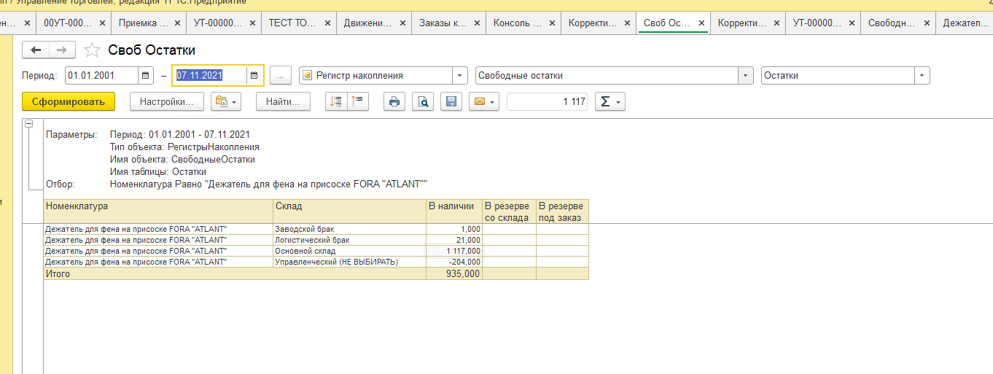Screen dimensions: 993x374
Task: Collapse the parameters section minus box
Action: [29, 124]
